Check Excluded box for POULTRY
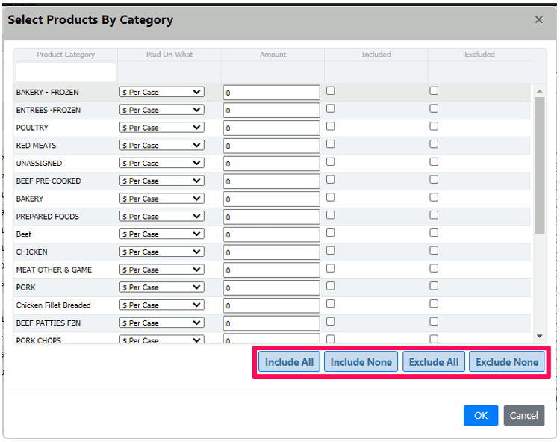This screenshot has width=560, height=442. [434, 126]
